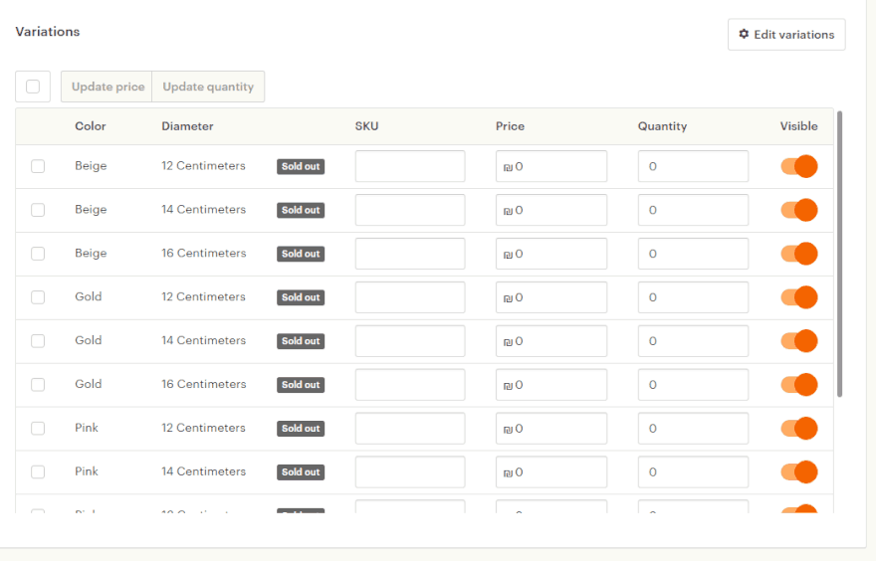
Task: Click the Update price button
Action: [x=108, y=87]
